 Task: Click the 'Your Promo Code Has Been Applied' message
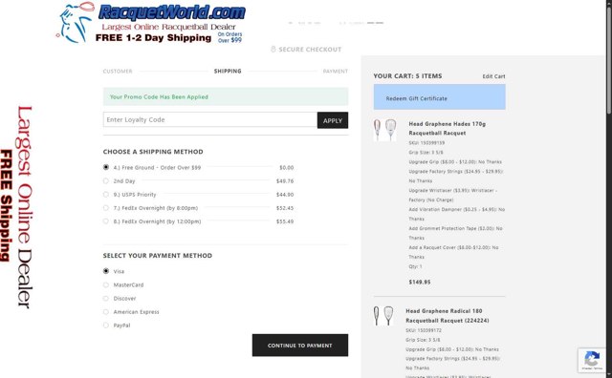[159, 97]
